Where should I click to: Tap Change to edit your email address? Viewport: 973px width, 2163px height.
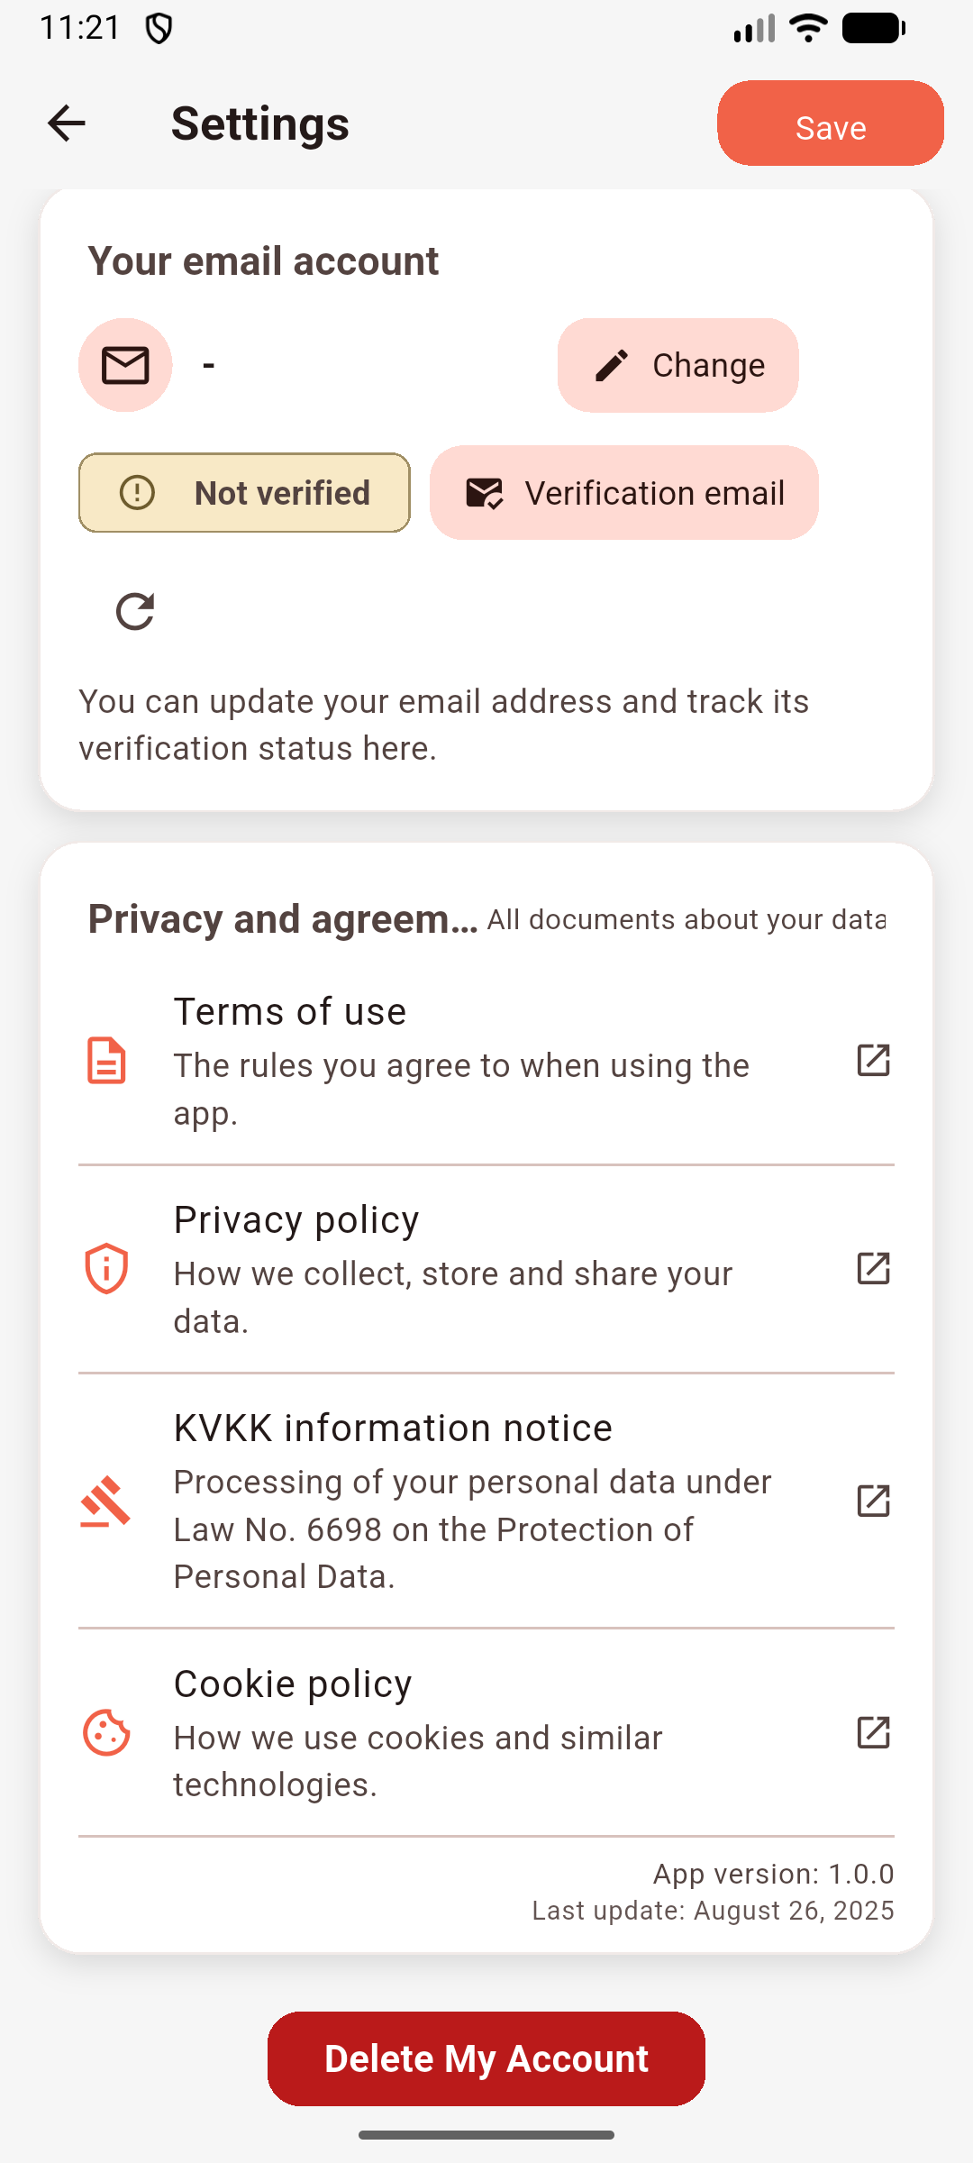[x=677, y=365]
